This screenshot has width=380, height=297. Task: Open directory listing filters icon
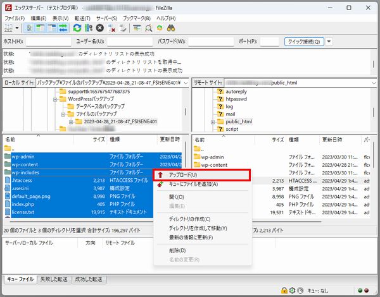(x=137, y=28)
